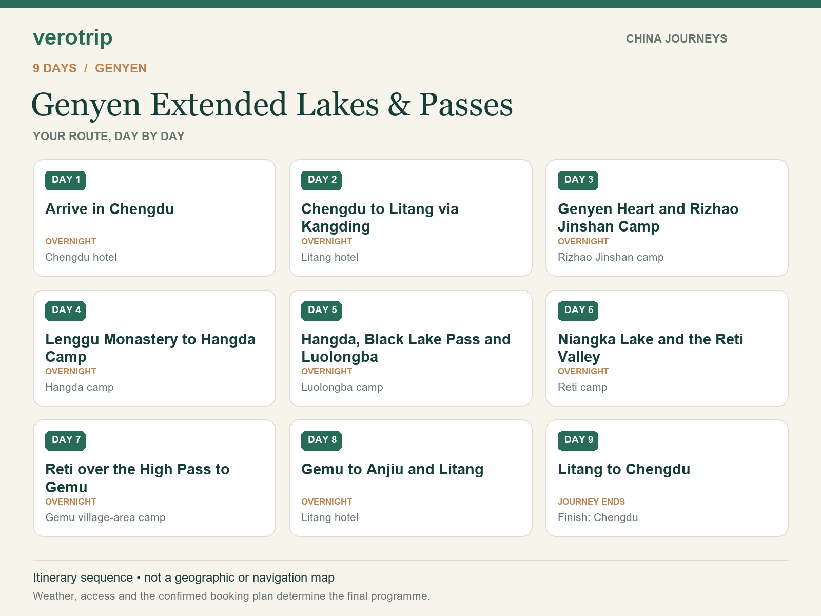The image size is (821, 616).
Task: Select 'Genyen Heart and Rizhao Jinshan Camp' heading
Action: [x=648, y=218]
